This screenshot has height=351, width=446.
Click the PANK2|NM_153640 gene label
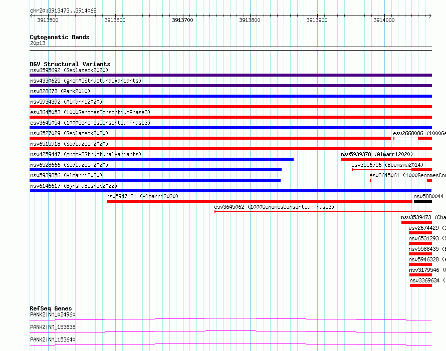point(53,339)
